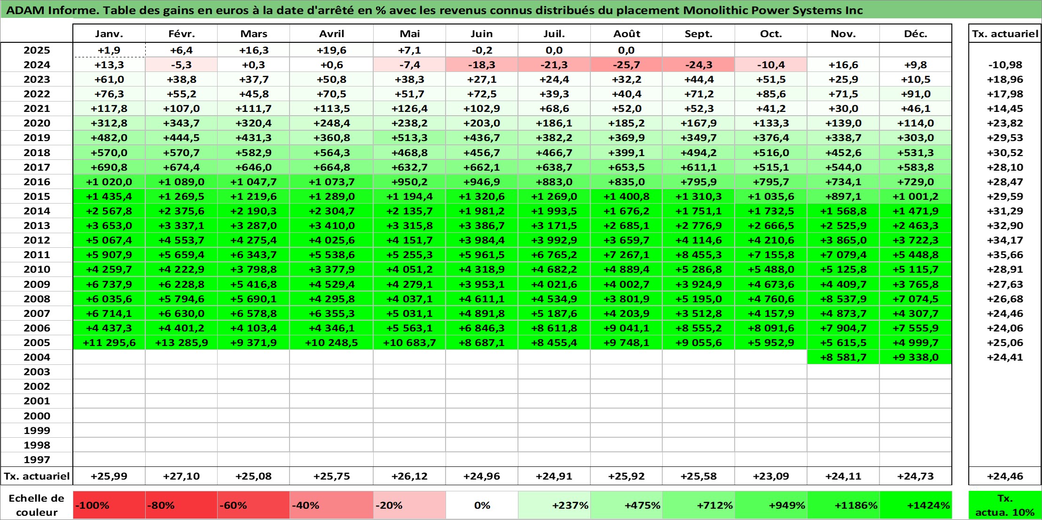Click the cell showing +13 285,9
This screenshot has height=520, width=1042.
[x=181, y=343]
